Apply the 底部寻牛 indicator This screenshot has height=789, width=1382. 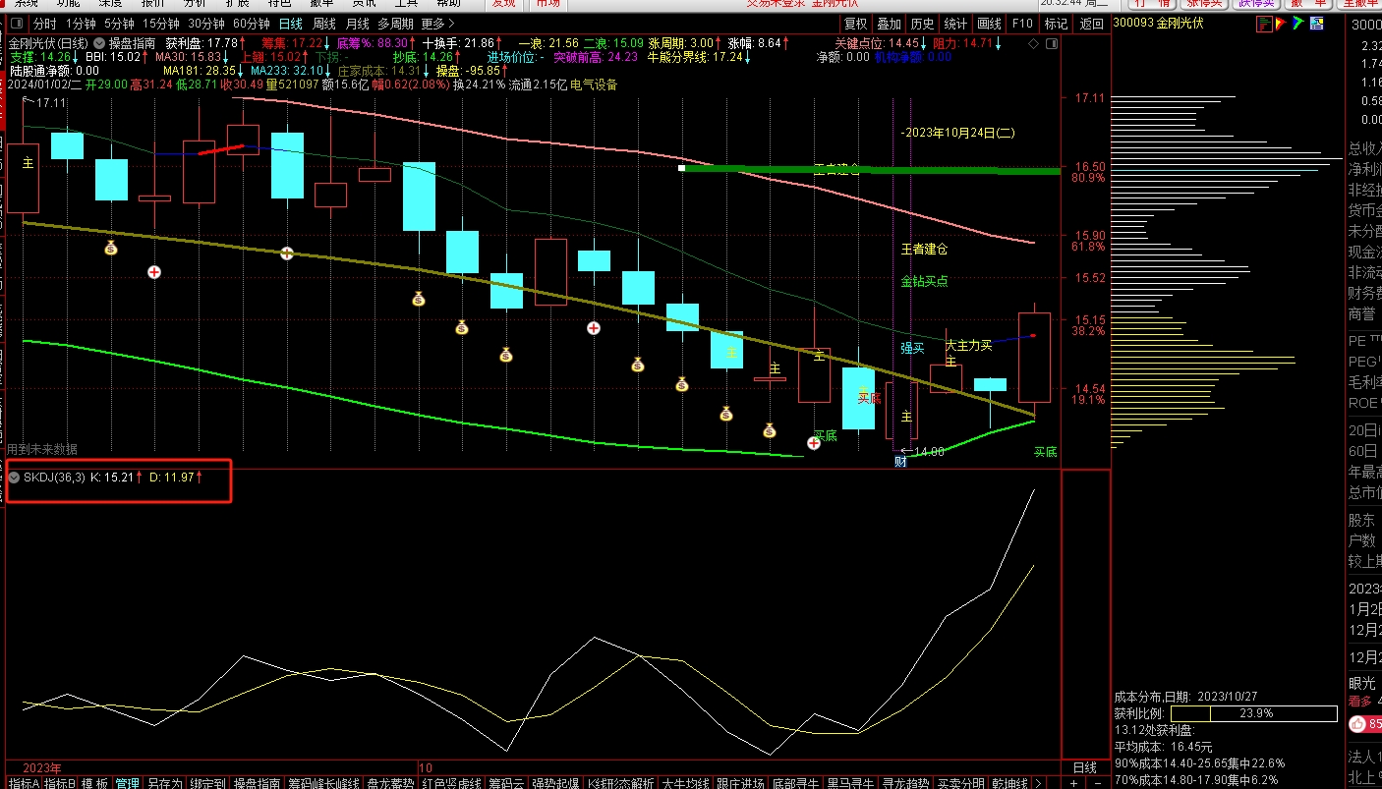click(x=795, y=783)
